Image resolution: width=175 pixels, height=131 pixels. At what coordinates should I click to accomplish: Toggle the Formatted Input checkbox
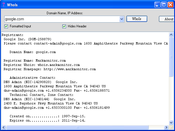pyautogui.click(x=6, y=27)
